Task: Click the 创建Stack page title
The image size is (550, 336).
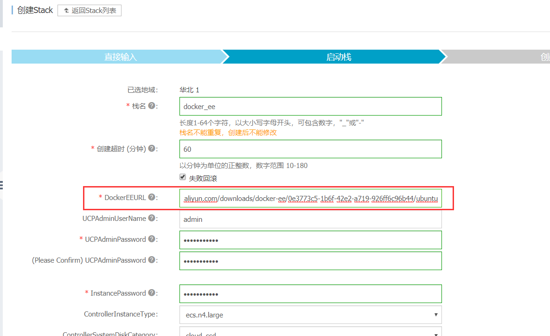Action: 35,10
